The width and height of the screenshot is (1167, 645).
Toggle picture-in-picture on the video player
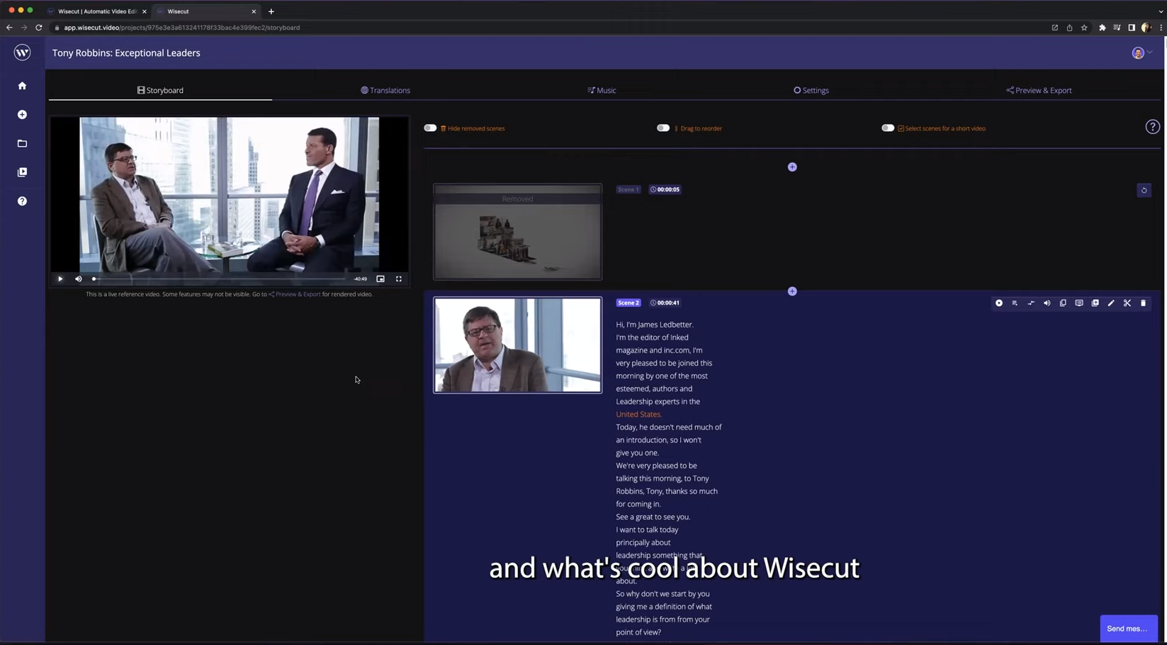click(380, 279)
